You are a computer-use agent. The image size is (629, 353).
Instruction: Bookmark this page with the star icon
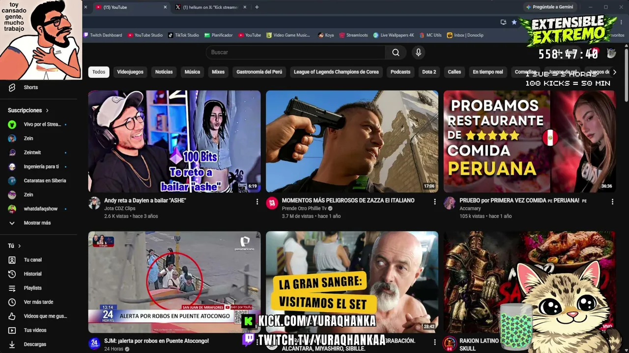point(514,22)
